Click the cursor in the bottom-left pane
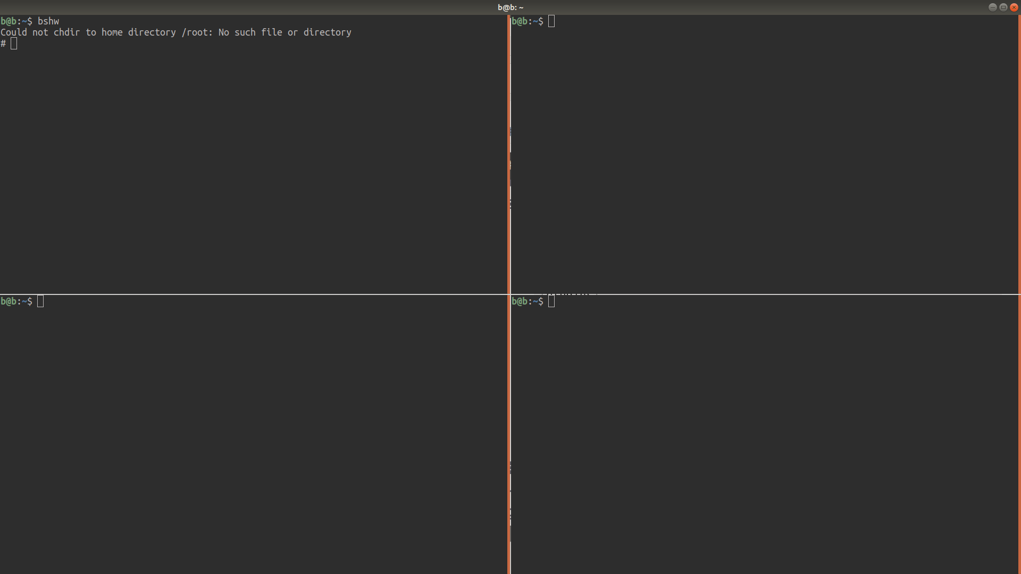 pos(40,301)
